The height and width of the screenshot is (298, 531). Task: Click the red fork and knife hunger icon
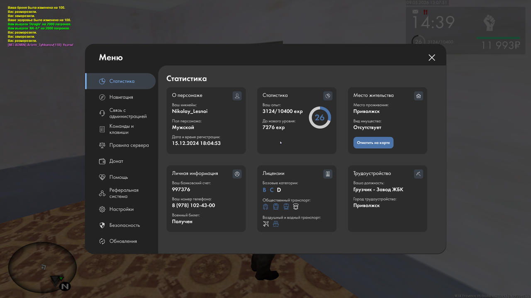tap(425, 12)
